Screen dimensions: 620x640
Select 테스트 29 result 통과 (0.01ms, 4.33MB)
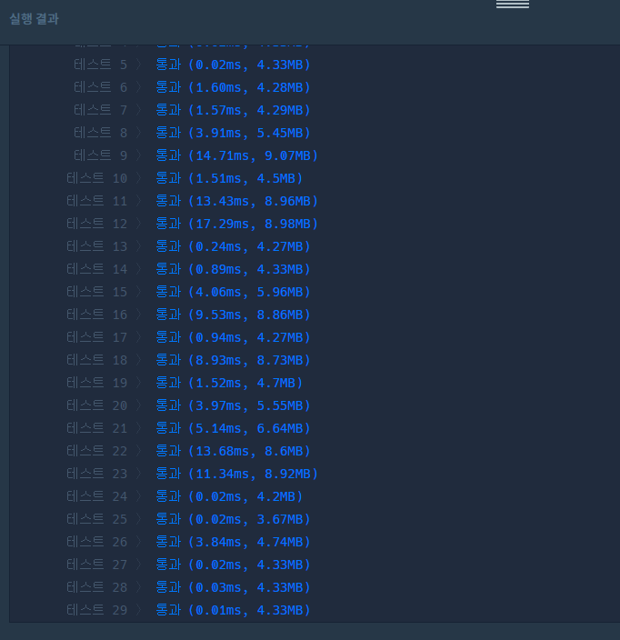(x=233, y=610)
